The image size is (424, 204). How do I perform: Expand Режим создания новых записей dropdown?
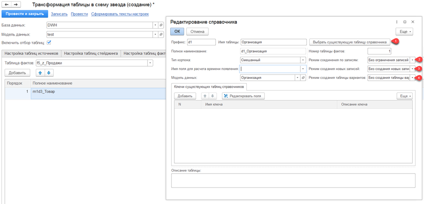pyautogui.click(x=412, y=69)
